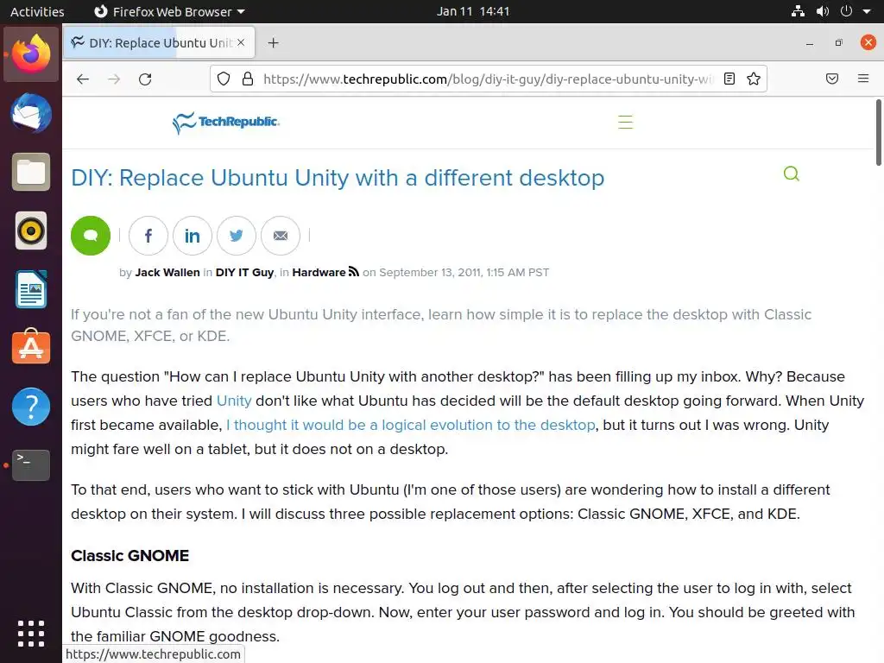Open a new tab with the plus button
The height and width of the screenshot is (663, 884).
(274, 43)
